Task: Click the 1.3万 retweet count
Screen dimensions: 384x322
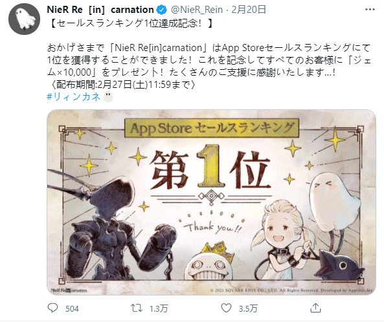Action: coord(159,309)
